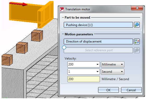Open the velocity distance value dropdown showing 200
147x100 pixels.
click(x=98, y=64)
